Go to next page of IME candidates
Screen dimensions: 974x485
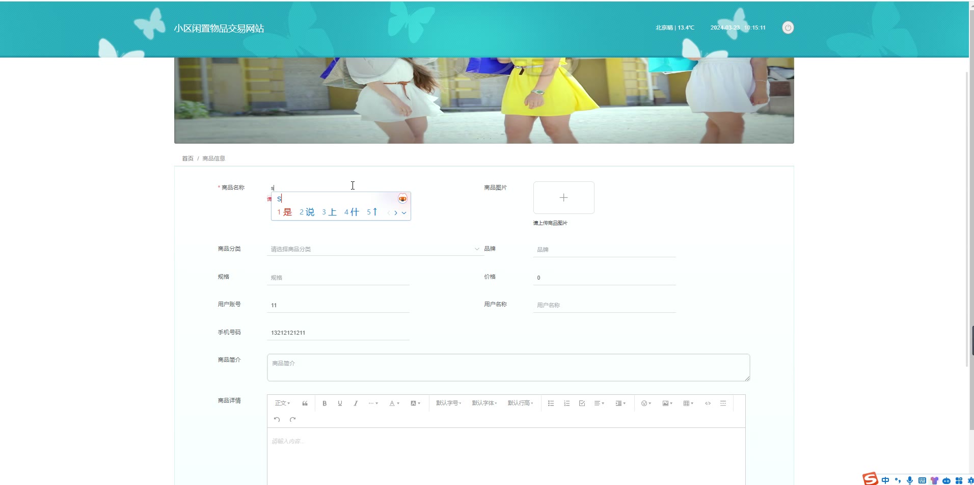(x=396, y=213)
